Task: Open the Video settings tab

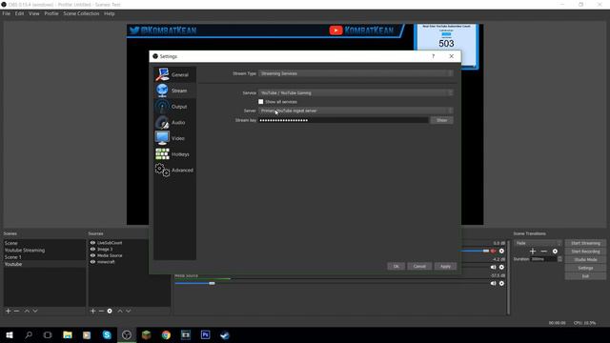Action: click(x=174, y=138)
